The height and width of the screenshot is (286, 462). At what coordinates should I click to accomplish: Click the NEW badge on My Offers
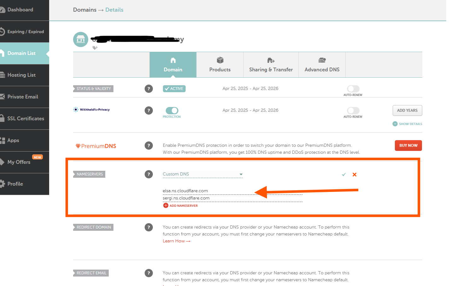pyautogui.click(x=38, y=157)
